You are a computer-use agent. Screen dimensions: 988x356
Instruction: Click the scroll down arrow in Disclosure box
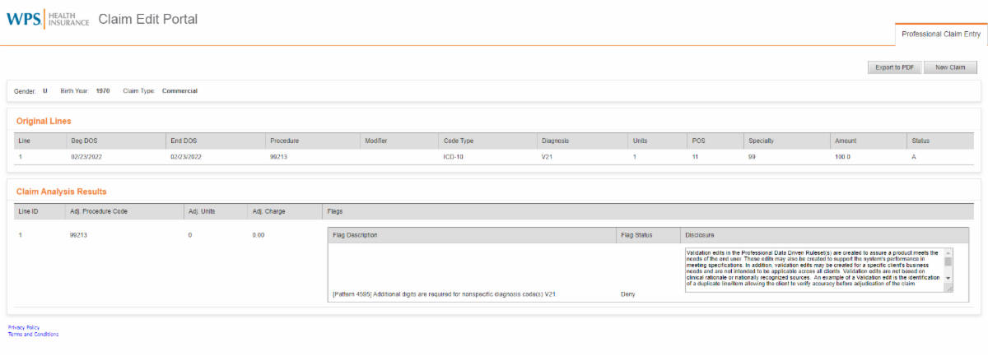coord(948,279)
